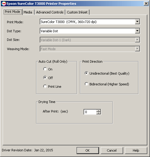150x157 pixels.
Task: Confirm settings with OK button
Action: point(88,150)
